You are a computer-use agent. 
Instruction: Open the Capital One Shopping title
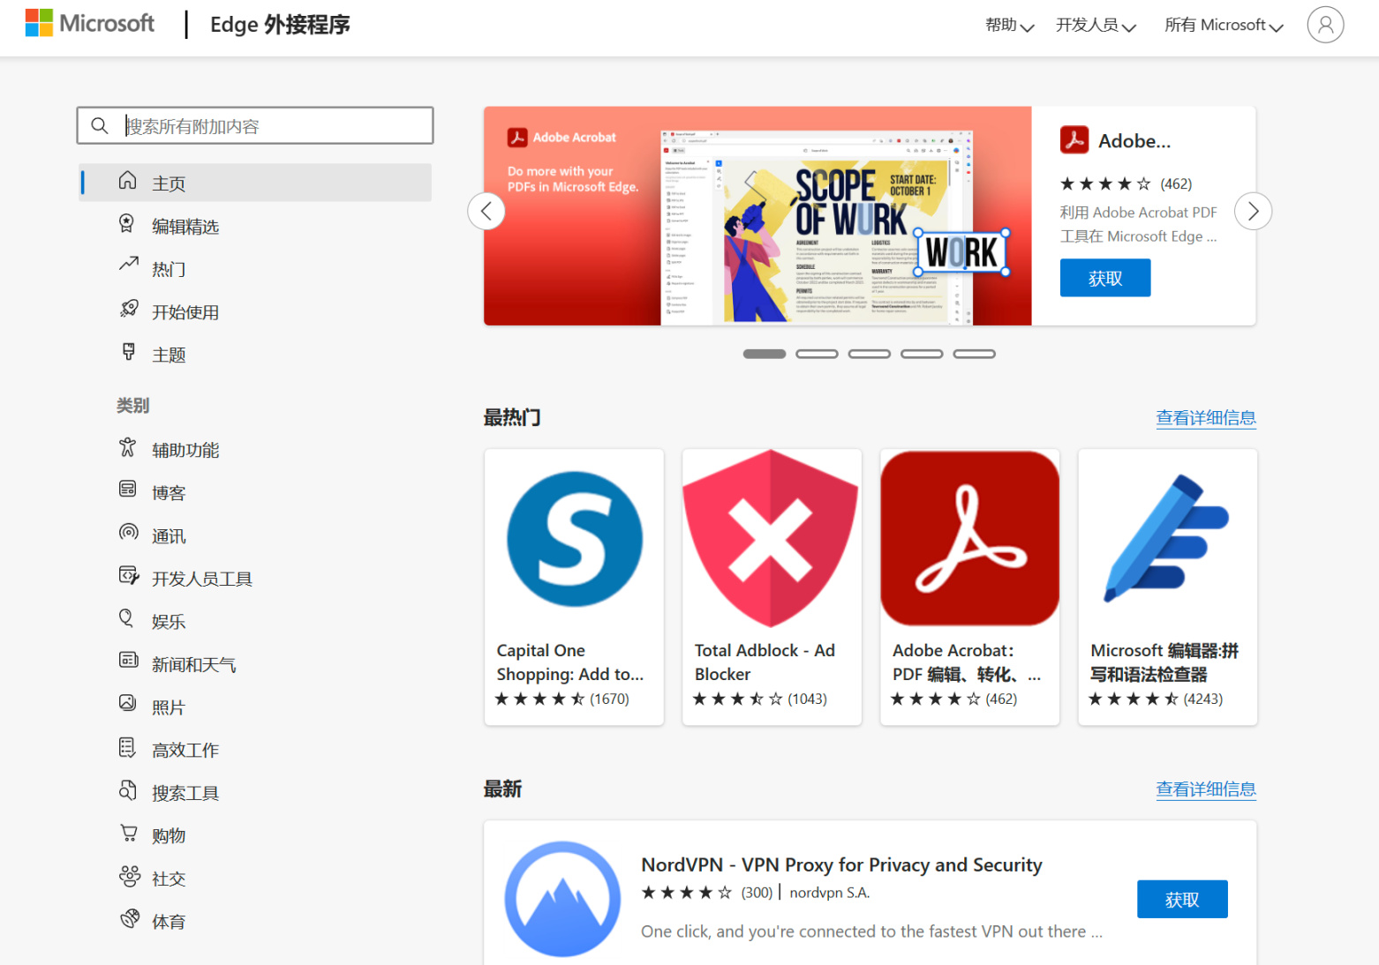570,662
